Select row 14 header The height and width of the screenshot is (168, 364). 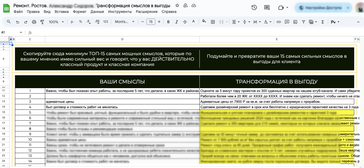(4, 107)
